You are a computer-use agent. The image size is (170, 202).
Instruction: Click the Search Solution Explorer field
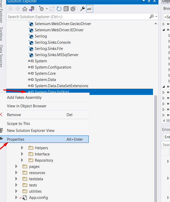click(77, 17)
